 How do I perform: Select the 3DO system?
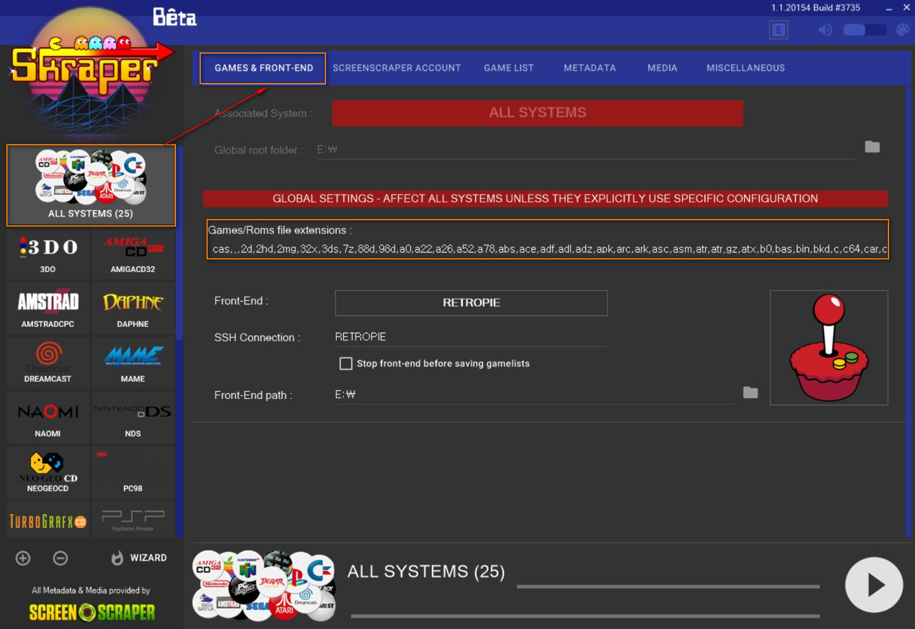[48, 254]
